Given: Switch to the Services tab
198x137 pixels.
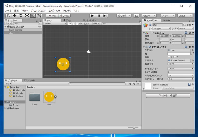Looking at the screenshot, I should [x=166, y=20].
